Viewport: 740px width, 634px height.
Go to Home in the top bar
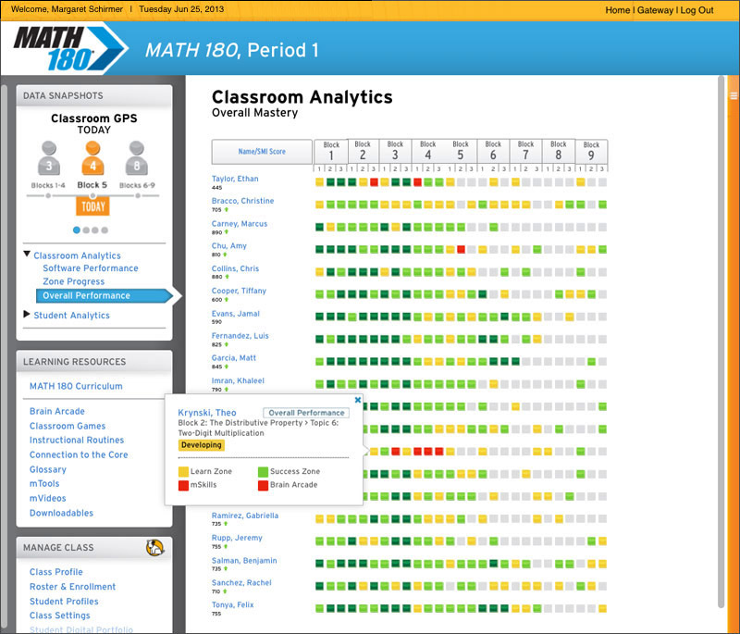click(x=618, y=10)
